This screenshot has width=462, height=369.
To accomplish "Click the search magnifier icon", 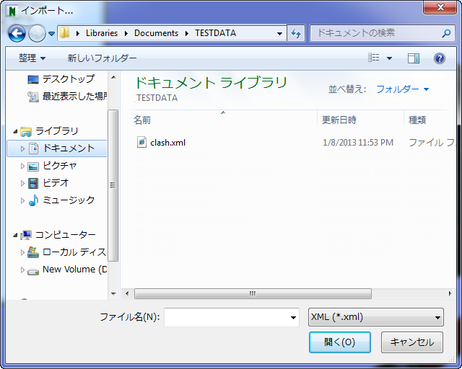I will (x=446, y=33).
